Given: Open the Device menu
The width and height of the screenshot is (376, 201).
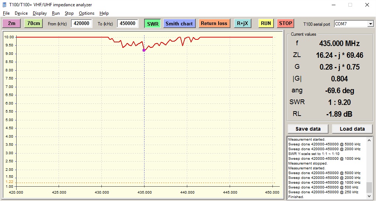Looking at the screenshot, I should 21,13.
